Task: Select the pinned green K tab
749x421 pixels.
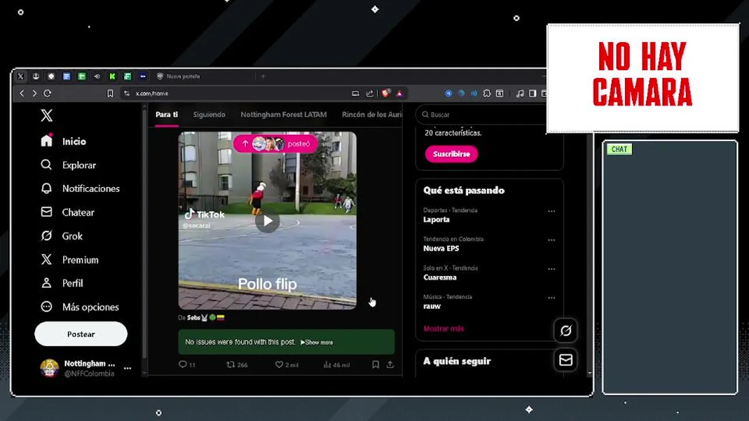Action: 112,77
